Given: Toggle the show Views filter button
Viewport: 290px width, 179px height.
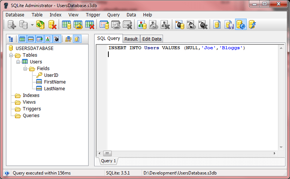Looking at the screenshot, I should (x=48, y=39).
